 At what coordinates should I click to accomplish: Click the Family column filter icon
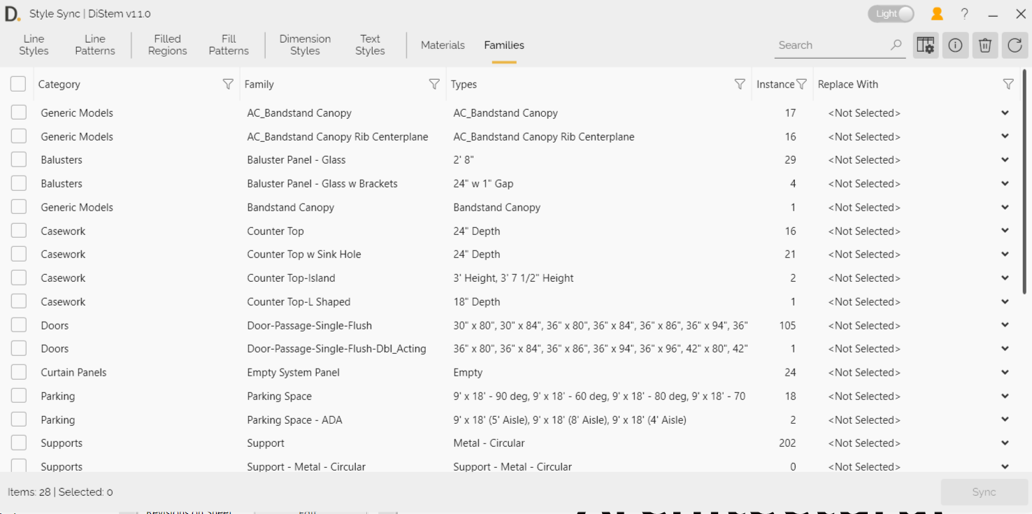[434, 84]
